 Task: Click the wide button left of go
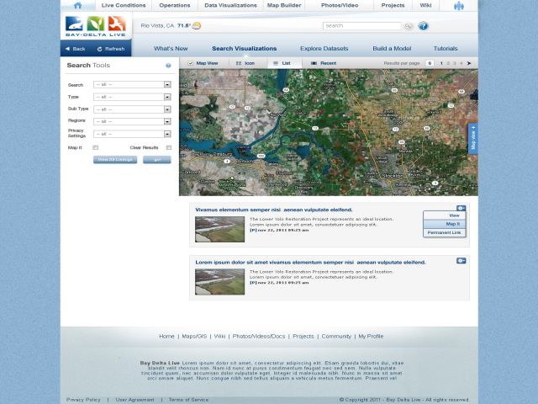point(115,160)
